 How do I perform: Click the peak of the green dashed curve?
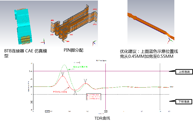click(x=65, y=65)
